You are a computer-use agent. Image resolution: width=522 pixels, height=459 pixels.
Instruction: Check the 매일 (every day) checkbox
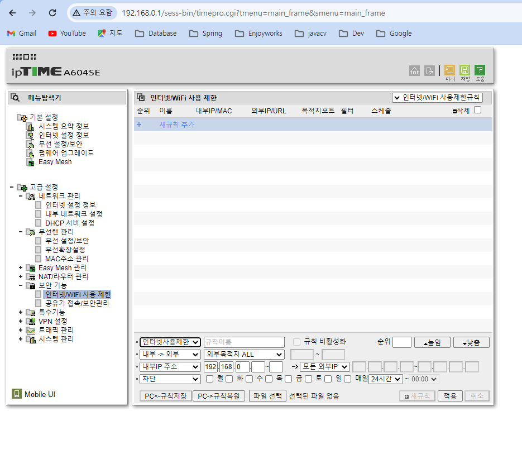tap(348, 379)
